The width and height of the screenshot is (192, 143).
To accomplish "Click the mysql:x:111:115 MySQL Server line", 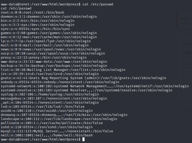I will pos(57,131).
